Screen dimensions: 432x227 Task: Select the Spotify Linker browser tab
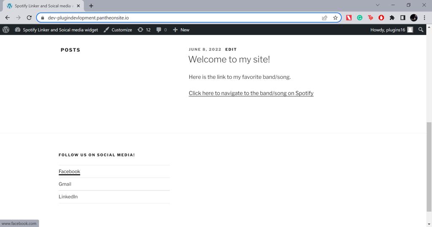[43, 6]
